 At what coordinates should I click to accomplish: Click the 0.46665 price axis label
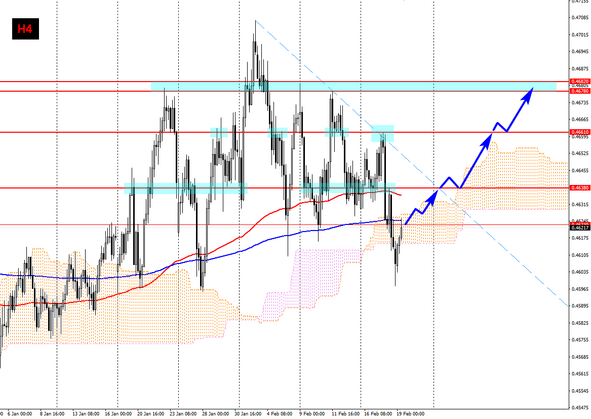click(580, 120)
